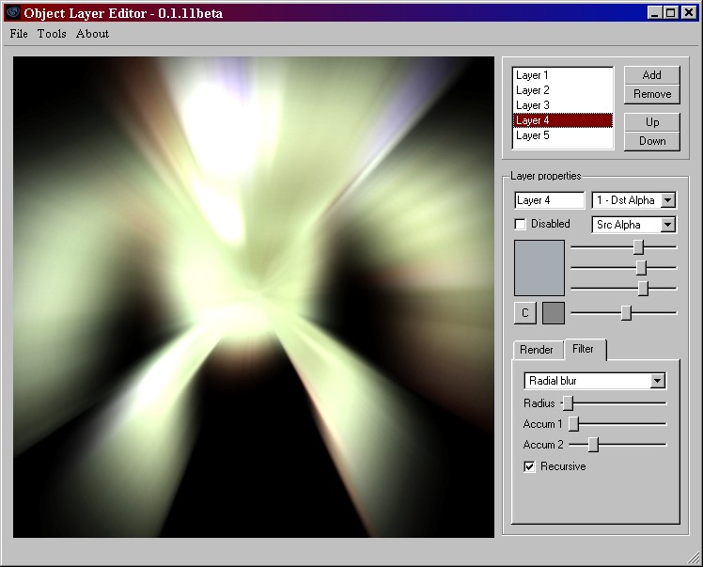
Task: Move the layer with the Up button
Action: 651,122
